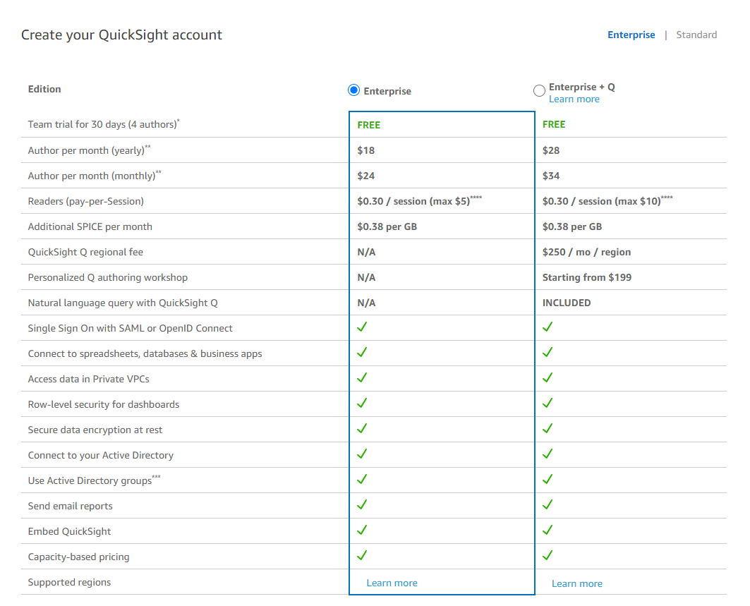Click Enterprise + Q checkmark for encryption at rest

click(x=548, y=428)
